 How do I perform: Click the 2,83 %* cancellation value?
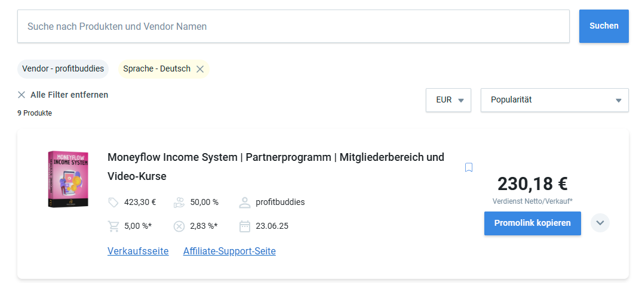[204, 226]
